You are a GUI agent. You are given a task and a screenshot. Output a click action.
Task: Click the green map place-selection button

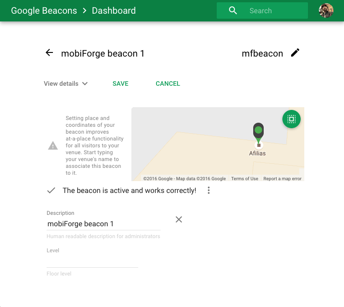[x=292, y=119]
